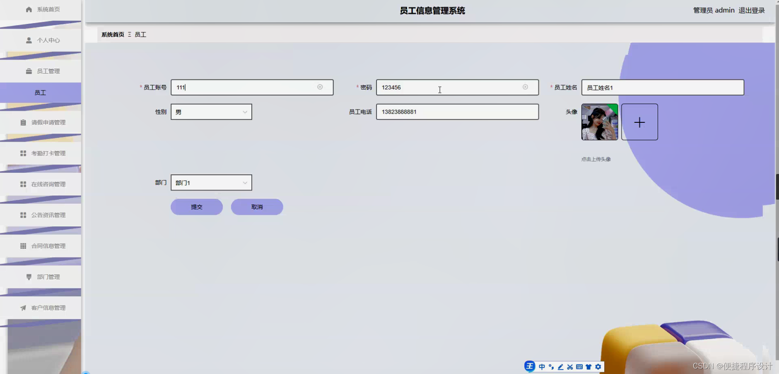Click the 退出登录 link
The width and height of the screenshot is (779, 374).
pyautogui.click(x=752, y=10)
